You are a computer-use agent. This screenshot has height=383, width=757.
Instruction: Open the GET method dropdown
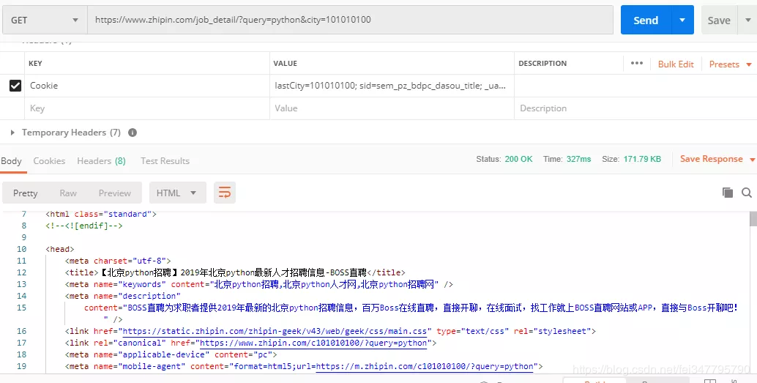point(45,20)
